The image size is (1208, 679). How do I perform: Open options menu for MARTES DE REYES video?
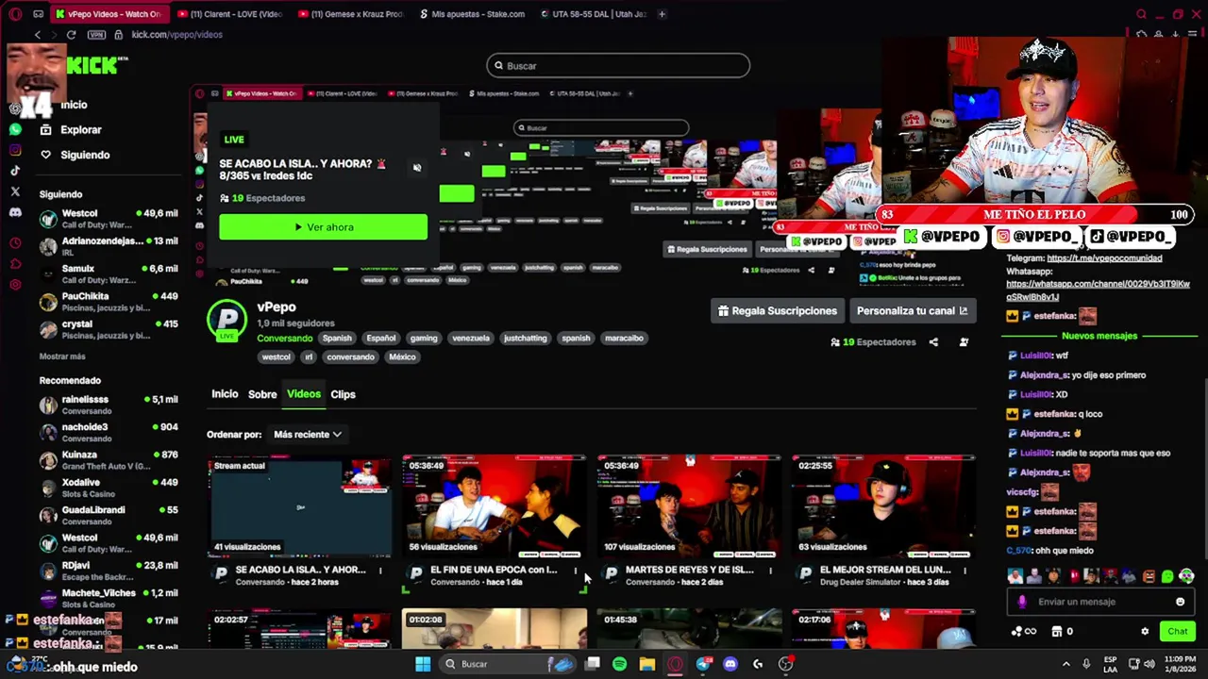770,571
